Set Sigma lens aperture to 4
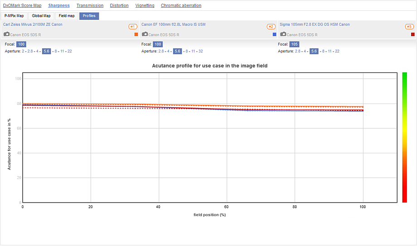417x246 pixels. pos(305,51)
